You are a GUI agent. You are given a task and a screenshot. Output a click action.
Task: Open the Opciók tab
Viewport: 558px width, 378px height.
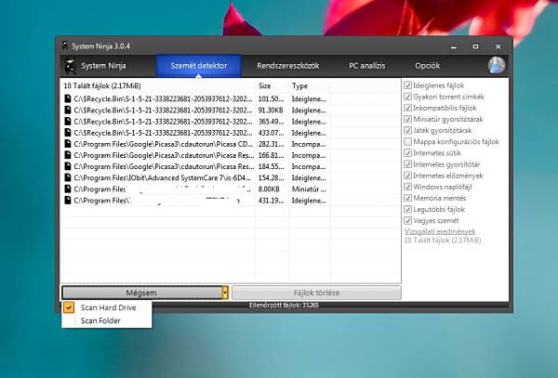428,66
